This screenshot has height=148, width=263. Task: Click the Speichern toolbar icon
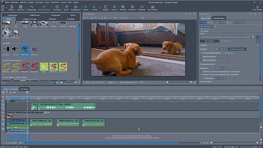21,7
